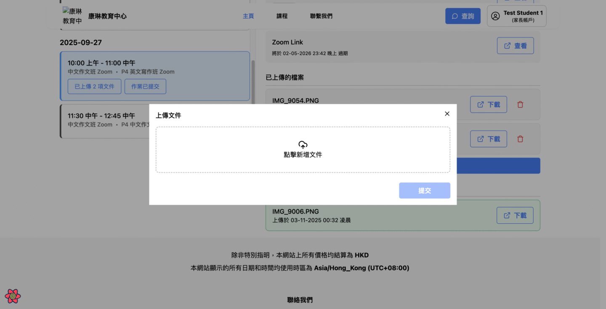
Task: Select the 11:30 中午 - 12:45 中午 session card
Action: pos(105,120)
